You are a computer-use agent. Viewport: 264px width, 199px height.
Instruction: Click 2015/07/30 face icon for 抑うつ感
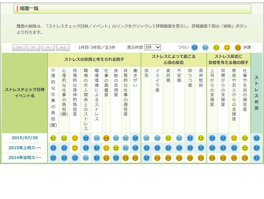pyautogui.click(x=190, y=138)
